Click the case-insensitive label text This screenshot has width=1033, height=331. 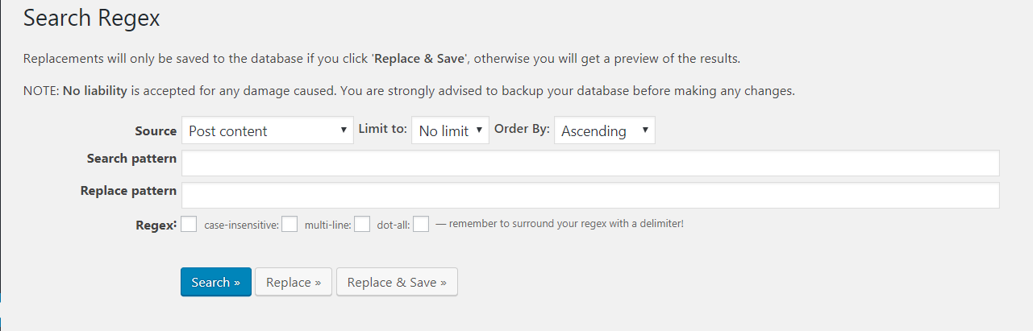[x=241, y=225]
